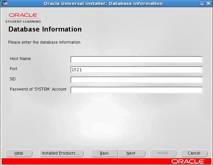Image resolution: width=213 pixels, height=166 pixels.
Task: Click 'Please enter the database information.' text
Action: click(x=45, y=42)
